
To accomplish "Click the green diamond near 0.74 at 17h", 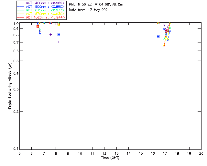I will pos(164,39).
